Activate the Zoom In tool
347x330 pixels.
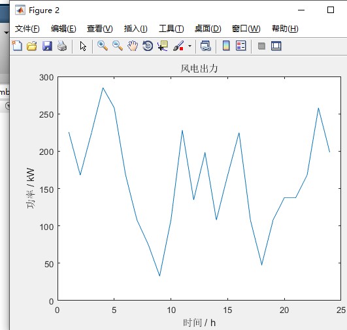(103, 46)
